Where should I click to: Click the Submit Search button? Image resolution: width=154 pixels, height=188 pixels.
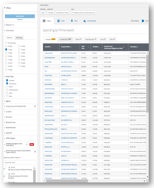pyautogui.click(x=20, y=16)
